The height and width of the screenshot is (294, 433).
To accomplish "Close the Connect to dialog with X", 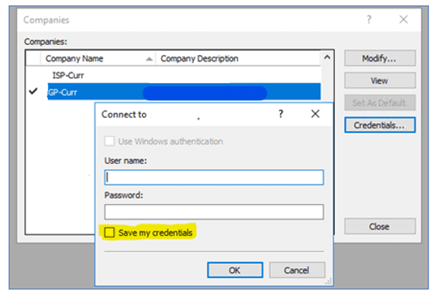I will (x=315, y=114).
